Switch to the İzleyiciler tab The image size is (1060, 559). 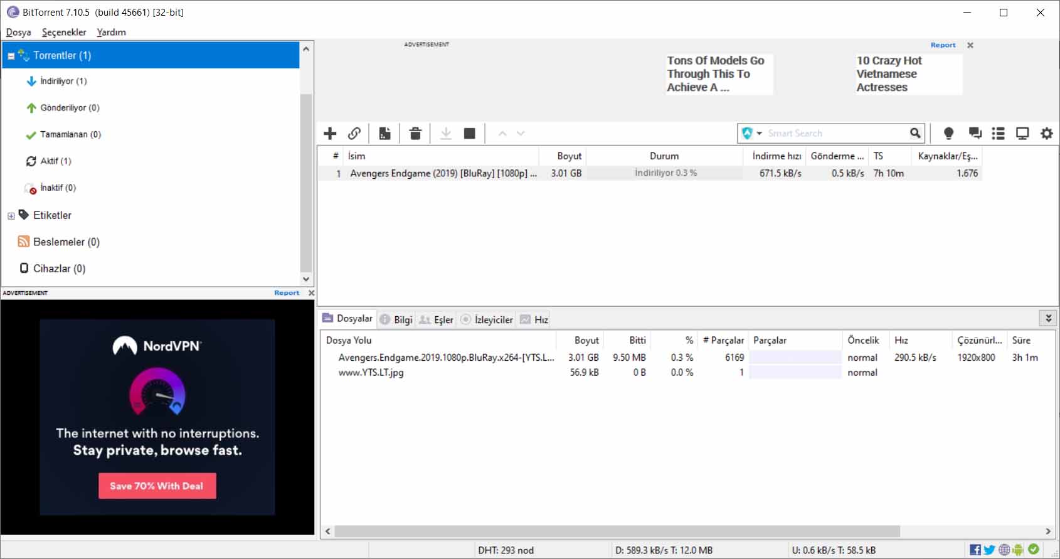click(487, 319)
